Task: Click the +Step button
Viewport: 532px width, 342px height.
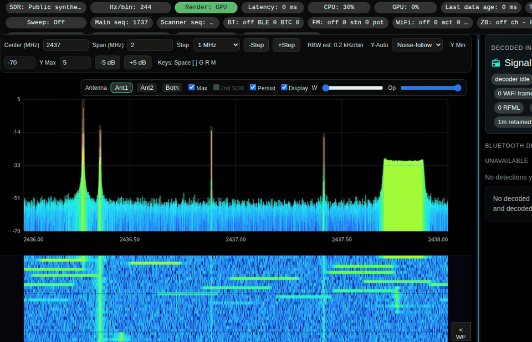Action: pyautogui.click(x=287, y=45)
